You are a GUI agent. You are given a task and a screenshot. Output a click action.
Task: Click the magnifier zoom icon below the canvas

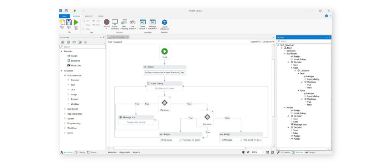(x=248, y=152)
